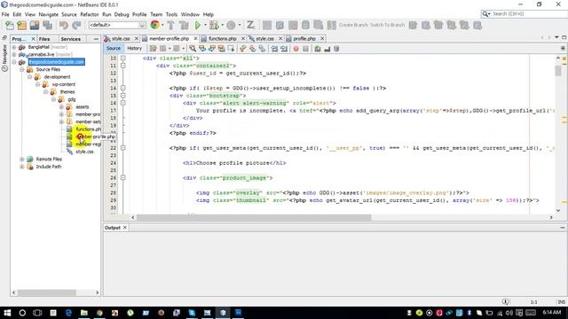
Task: Click the Build Project hammer icon
Action: pyautogui.click(x=170, y=25)
